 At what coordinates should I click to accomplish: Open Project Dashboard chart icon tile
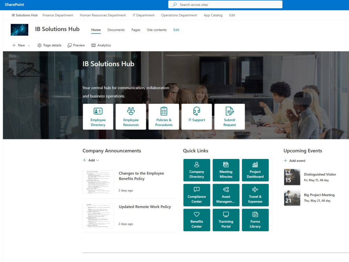click(x=255, y=165)
